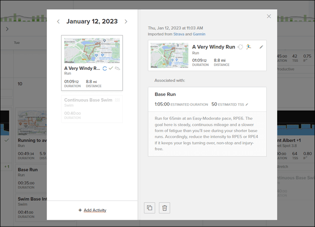315x227 pixels.
Task: Click the shoe icon on Windy Run card
Action: [117, 69]
